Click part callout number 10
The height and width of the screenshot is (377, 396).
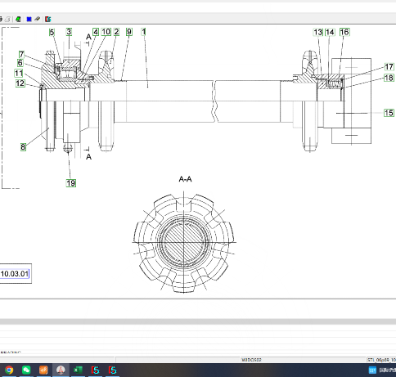106,32
